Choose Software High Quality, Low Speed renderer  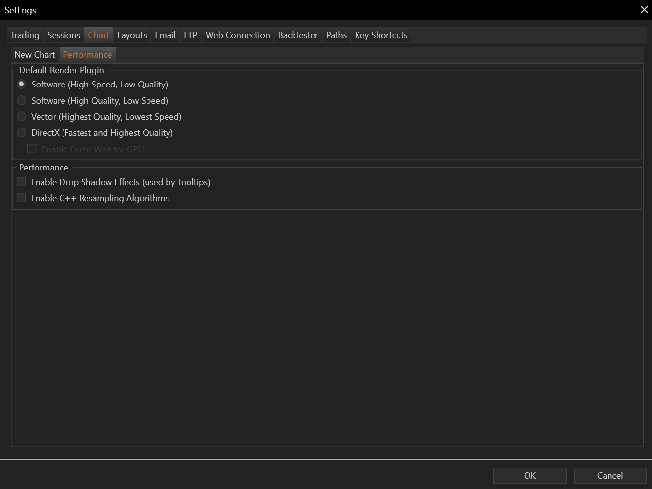click(x=21, y=101)
